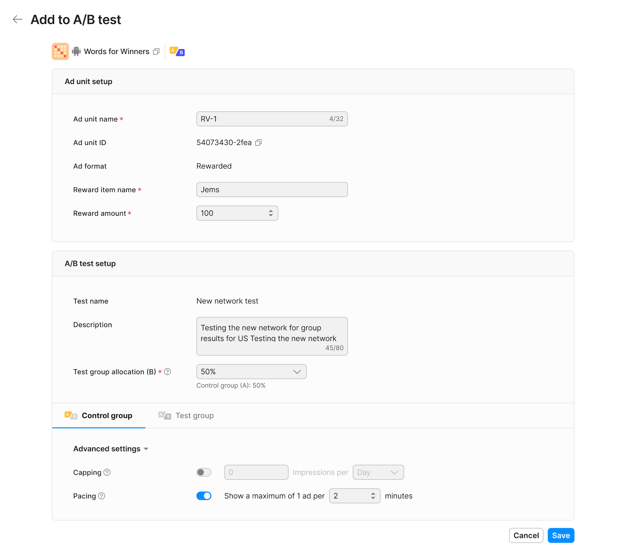Open the Test group allocation dropdown
Screen dimensions: 624x559
(x=251, y=372)
